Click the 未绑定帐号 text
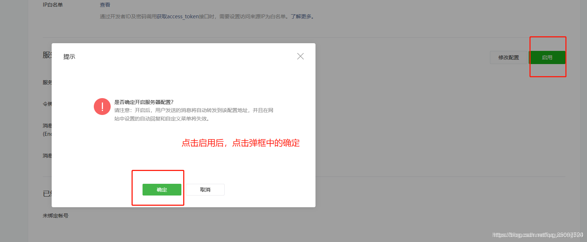 (55, 216)
